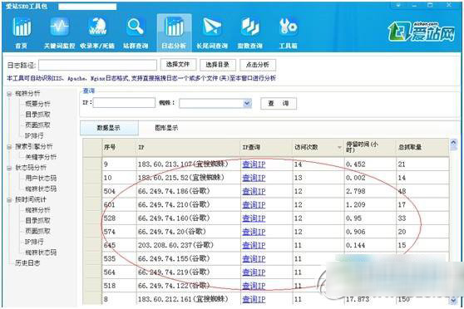Select IP排行 under 按时间统计
Viewport: 464px width, 309px height.
[x=34, y=242]
